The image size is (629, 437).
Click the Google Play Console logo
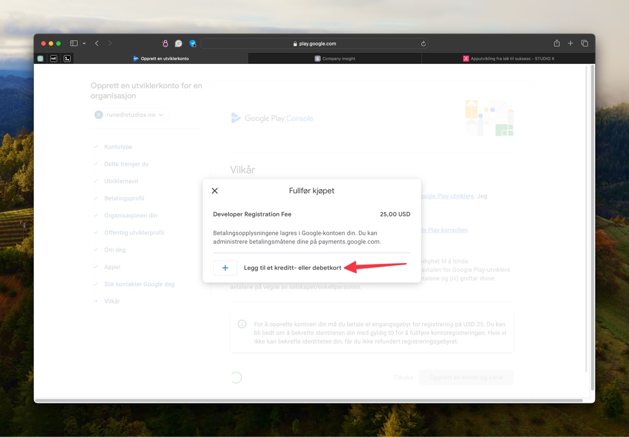(272, 118)
